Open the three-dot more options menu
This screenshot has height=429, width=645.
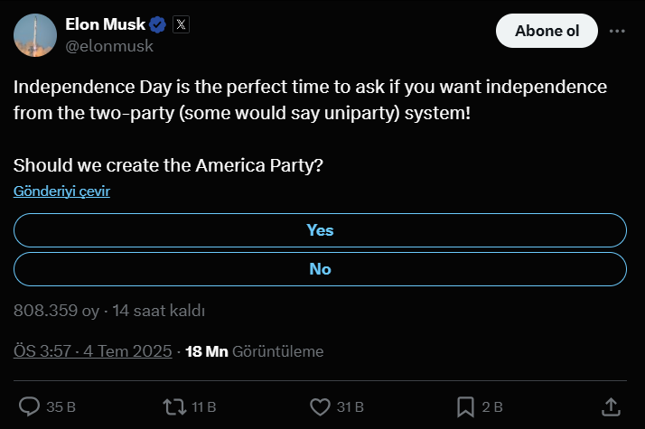(x=617, y=31)
